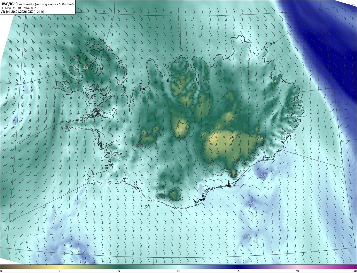This screenshot has height=273, width=357.
Task: Click the 1 tick on the color scale
Action: coord(60,271)
